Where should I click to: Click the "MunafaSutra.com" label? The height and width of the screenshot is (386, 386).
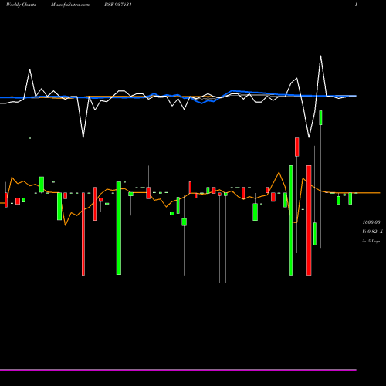pyautogui.click(x=70, y=5)
